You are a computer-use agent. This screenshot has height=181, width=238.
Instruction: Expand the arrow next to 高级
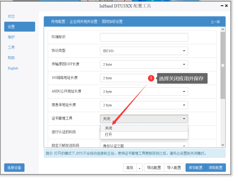point(139,168)
